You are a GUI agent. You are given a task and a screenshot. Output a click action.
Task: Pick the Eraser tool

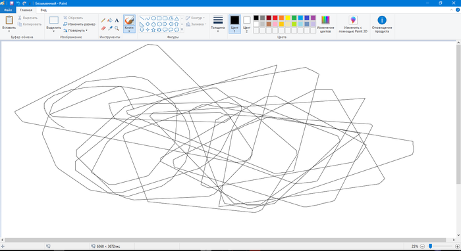click(103, 28)
